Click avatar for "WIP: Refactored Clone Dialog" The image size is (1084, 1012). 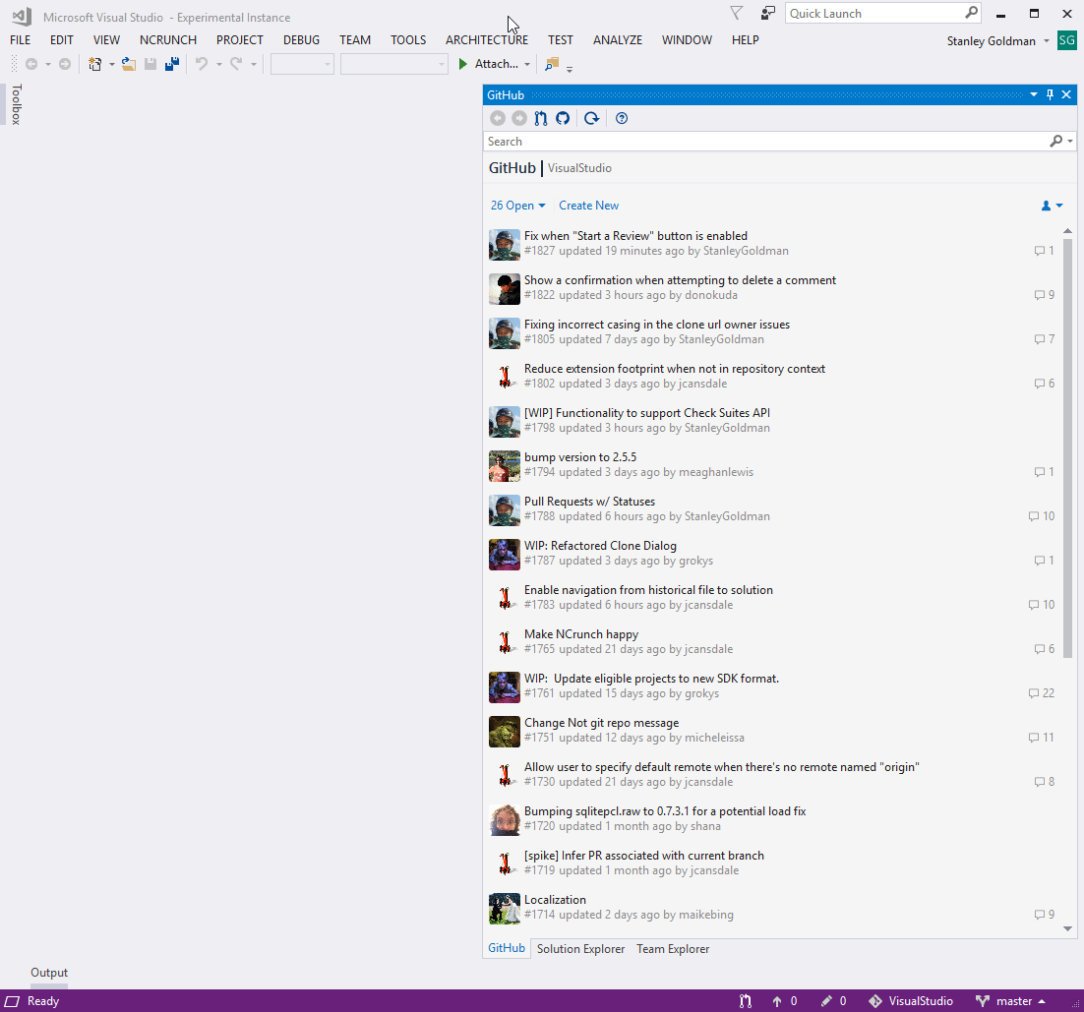(505, 555)
